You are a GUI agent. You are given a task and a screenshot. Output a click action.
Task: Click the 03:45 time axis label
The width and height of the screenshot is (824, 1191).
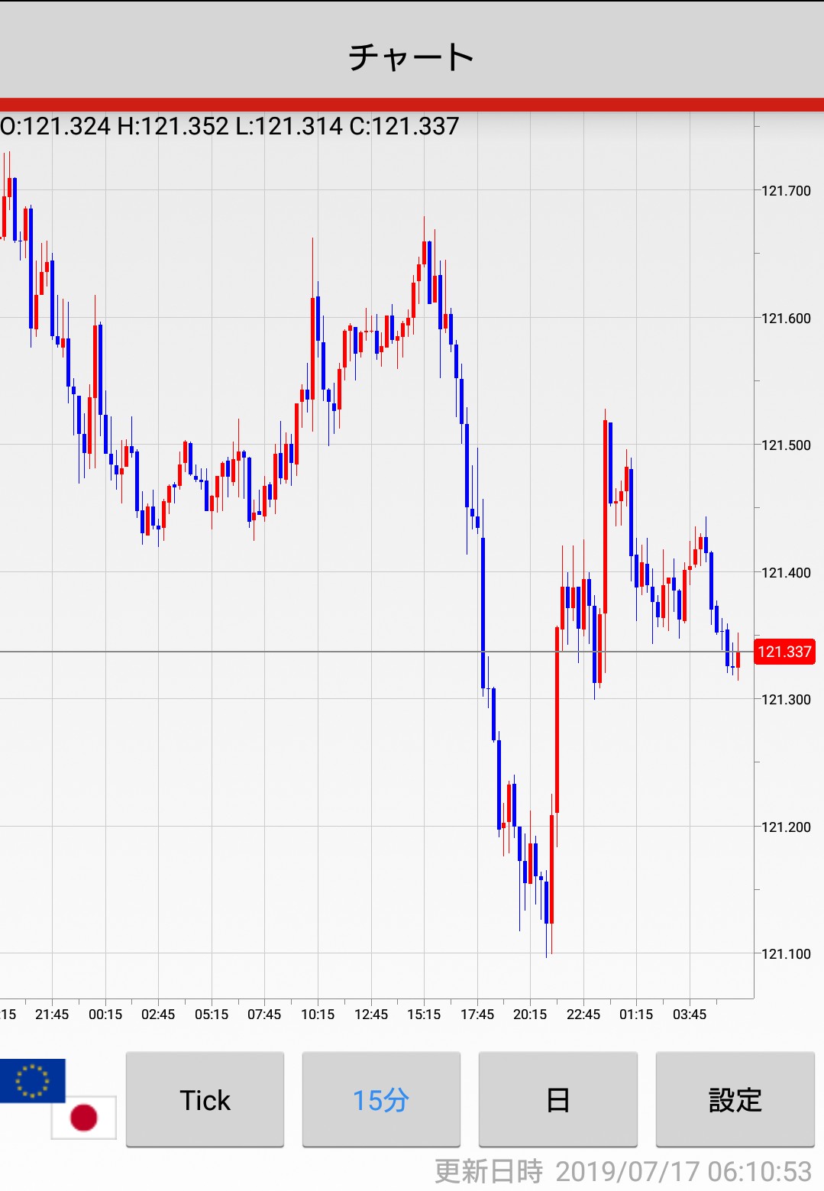pyautogui.click(x=690, y=1015)
